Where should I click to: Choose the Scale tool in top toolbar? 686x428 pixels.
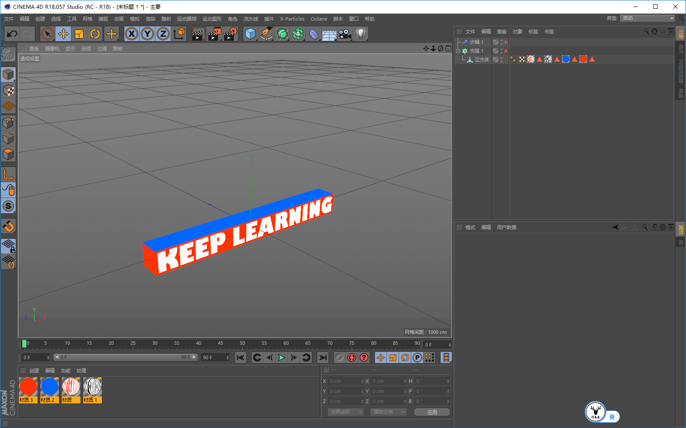(x=79, y=34)
